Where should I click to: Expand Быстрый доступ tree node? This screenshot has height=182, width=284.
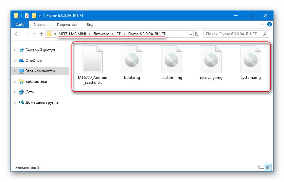[x=14, y=50]
